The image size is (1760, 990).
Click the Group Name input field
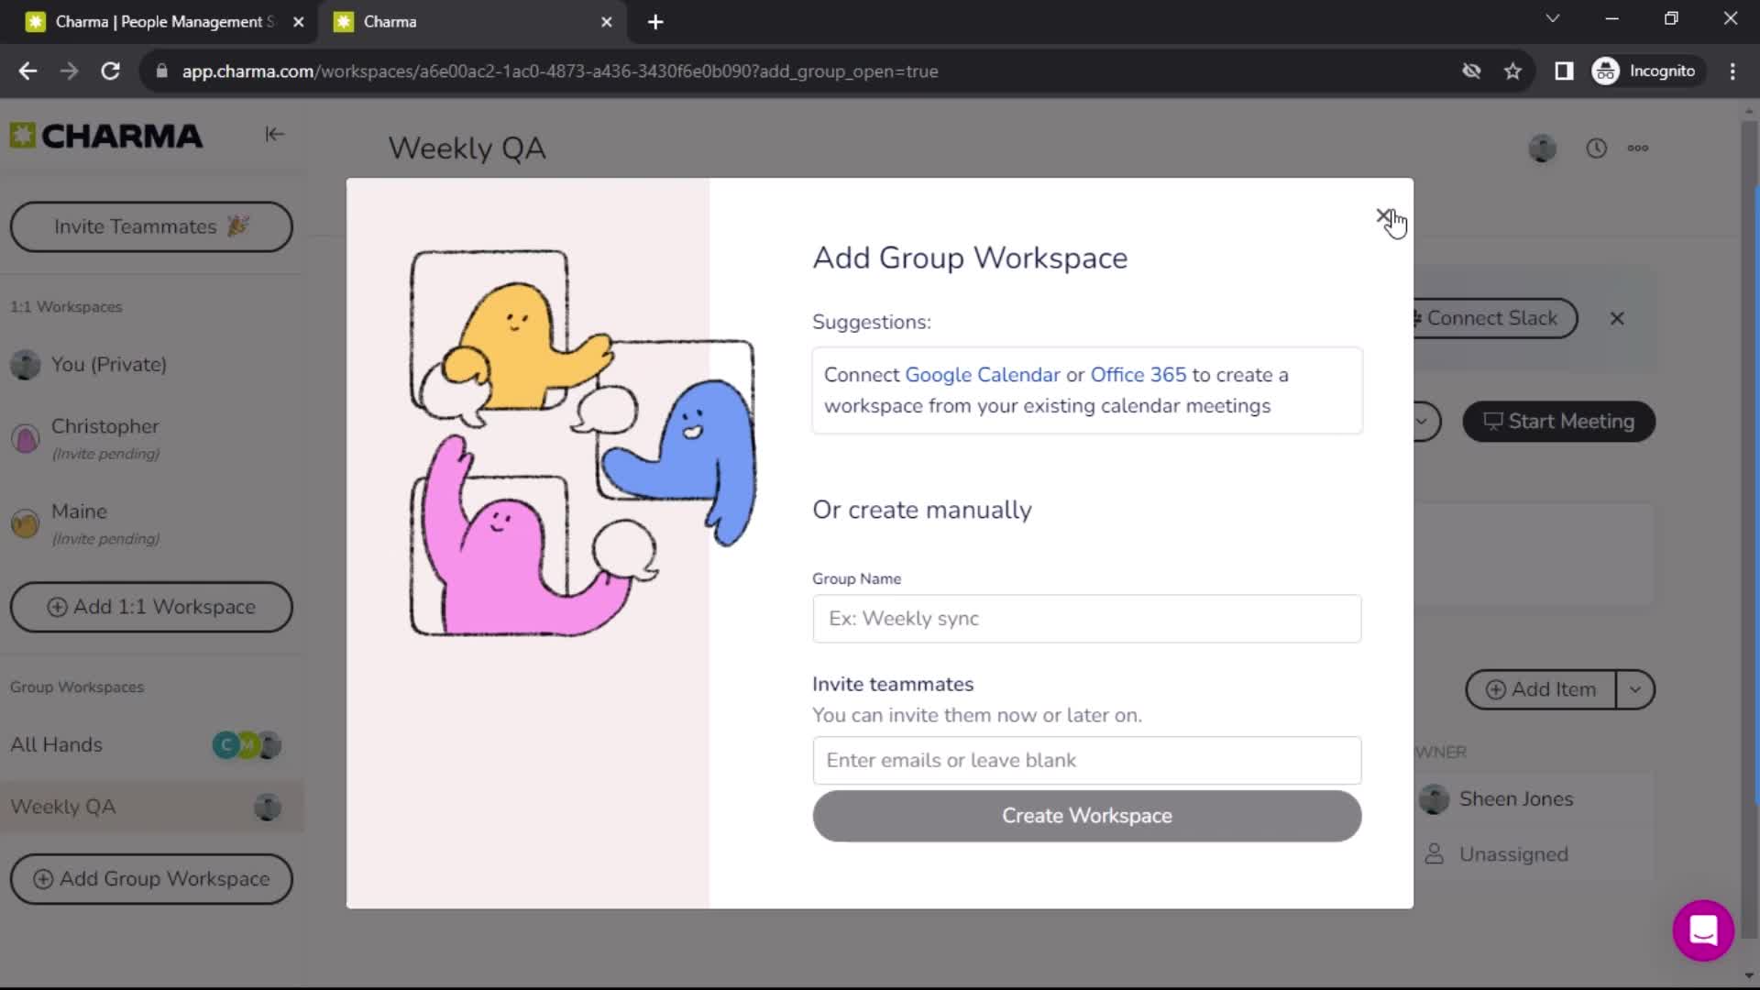(1086, 618)
